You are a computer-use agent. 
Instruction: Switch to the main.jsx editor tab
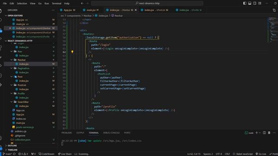[91, 10]
